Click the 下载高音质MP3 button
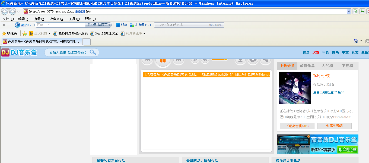 [297, 126]
